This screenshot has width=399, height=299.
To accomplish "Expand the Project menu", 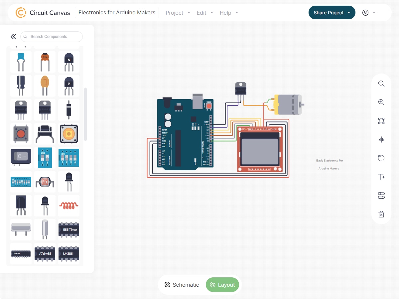I will pyautogui.click(x=178, y=13).
